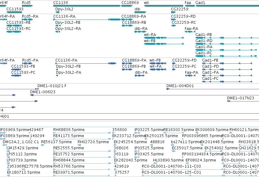
Task: Select transcript wit-RB
Action: (164, 44)
